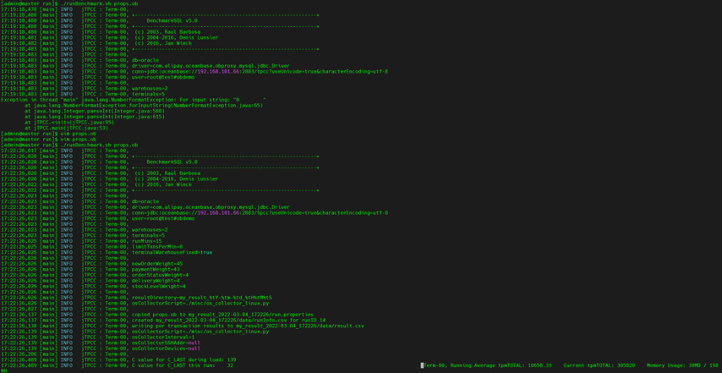The image size is (722, 373).
Task: Click the 17:22:26,026 osCollectorScript line
Action: [135, 303]
